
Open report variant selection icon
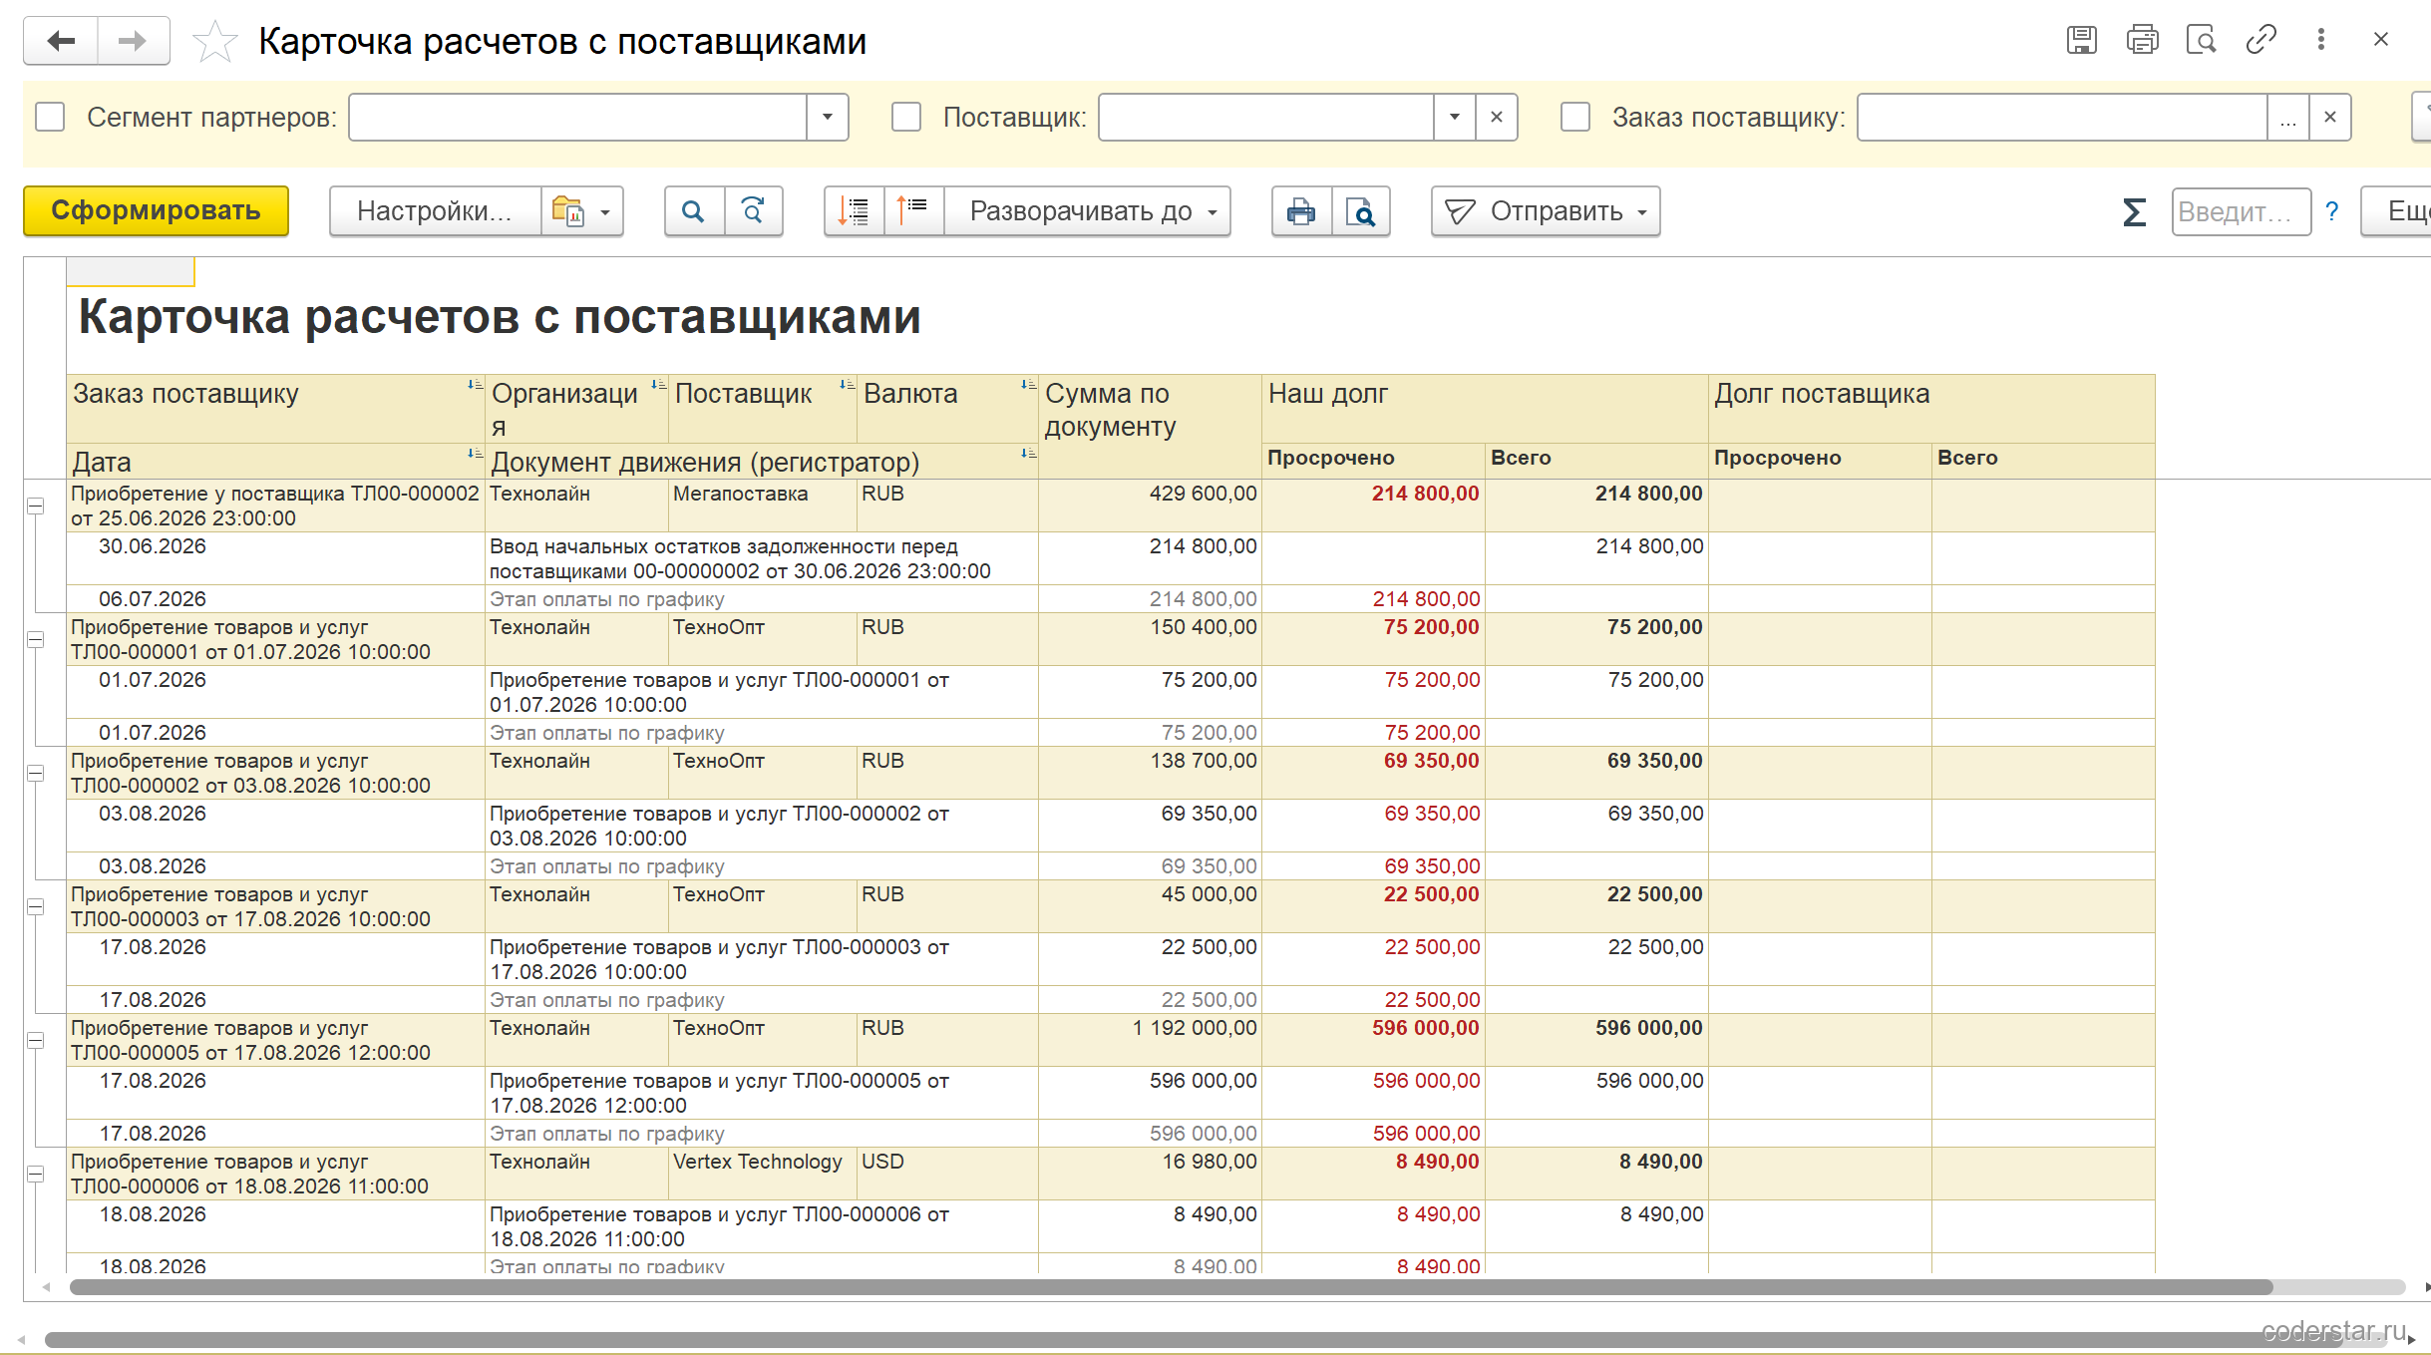(x=581, y=211)
